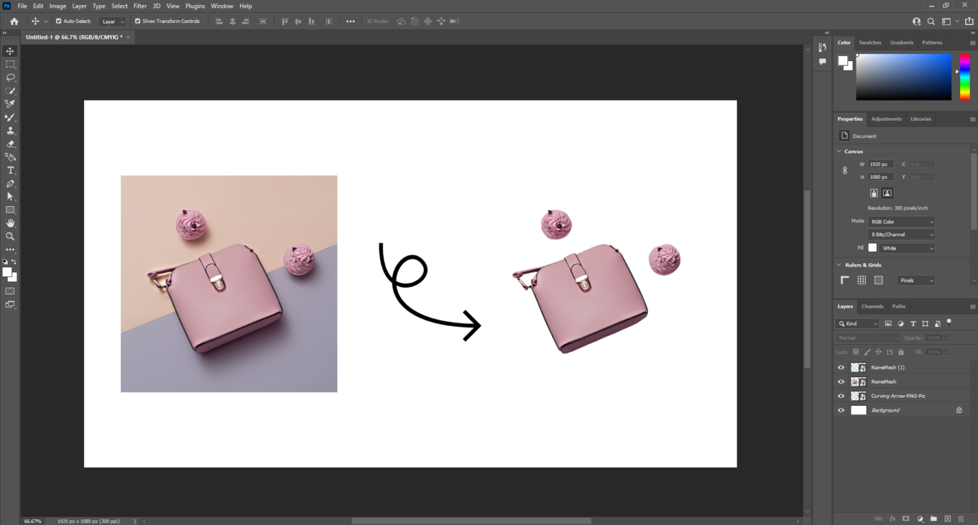The image size is (978, 525).
Task: Click the foreground color swatch
Action: click(6, 270)
